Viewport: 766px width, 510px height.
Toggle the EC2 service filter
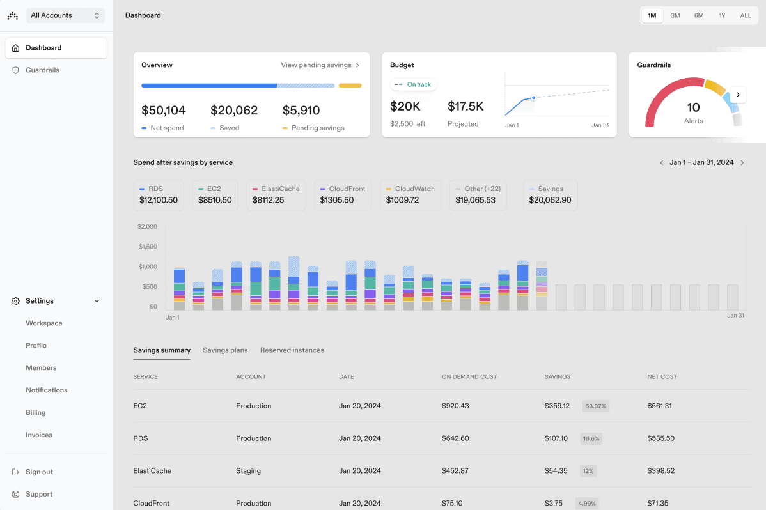(215, 195)
